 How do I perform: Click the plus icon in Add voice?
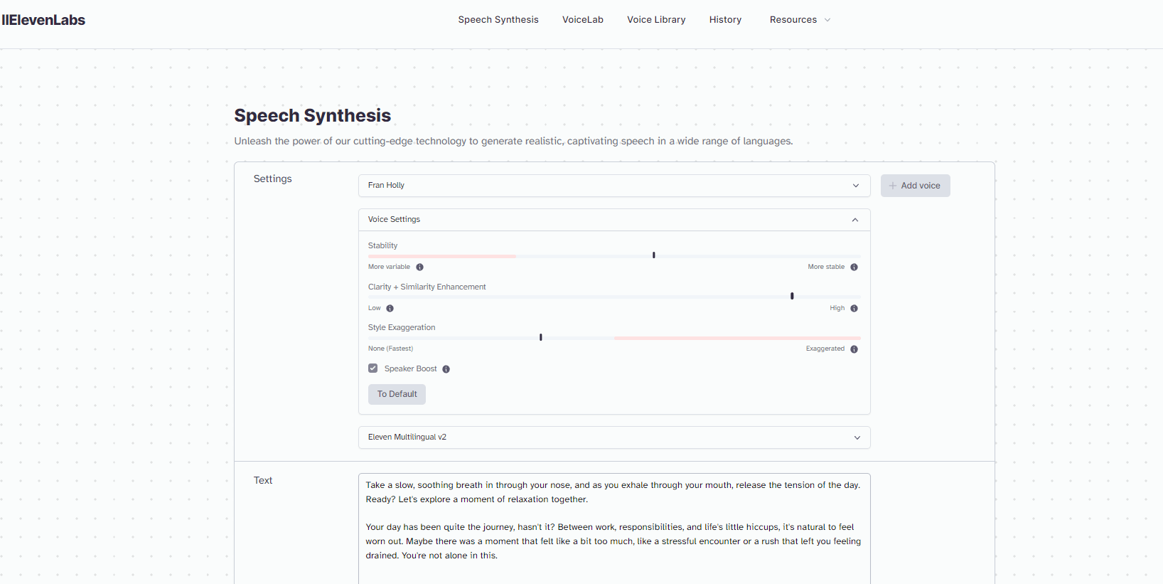point(893,186)
